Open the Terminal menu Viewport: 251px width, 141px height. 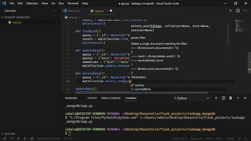(73, 3)
